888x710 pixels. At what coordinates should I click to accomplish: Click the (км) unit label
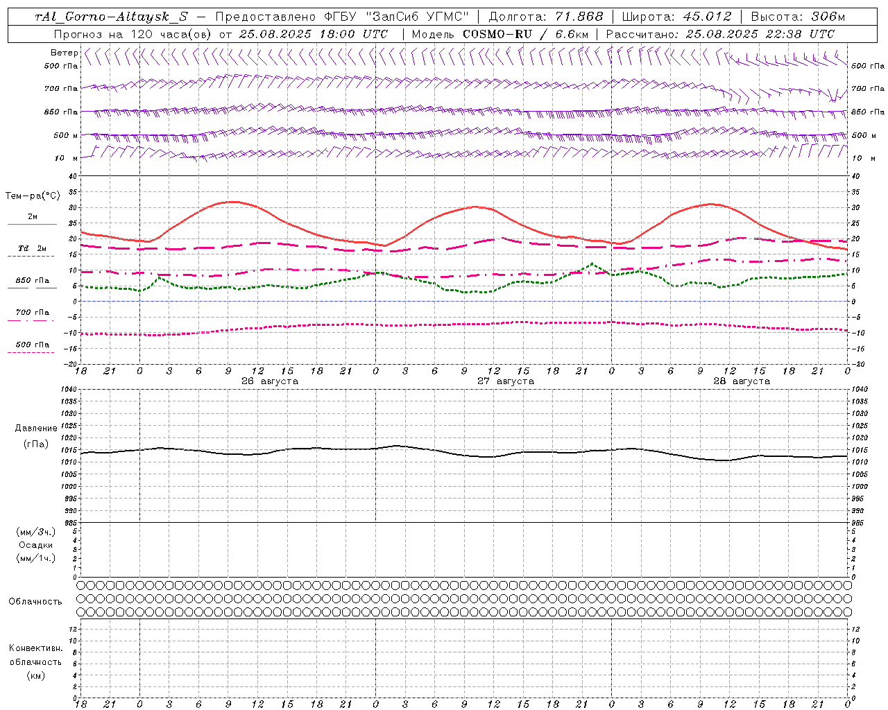click(36, 675)
